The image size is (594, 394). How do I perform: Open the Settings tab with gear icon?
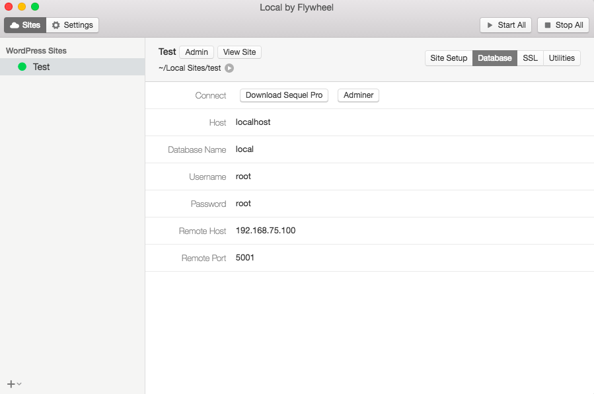coord(73,25)
